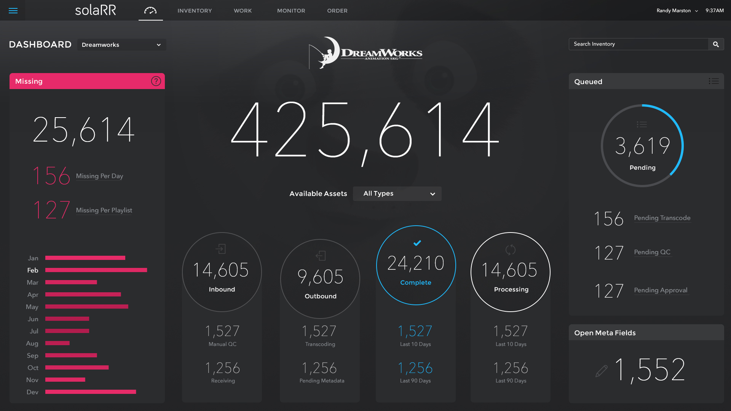
Task: Click the Jan bar in chart
Action: tap(85, 258)
